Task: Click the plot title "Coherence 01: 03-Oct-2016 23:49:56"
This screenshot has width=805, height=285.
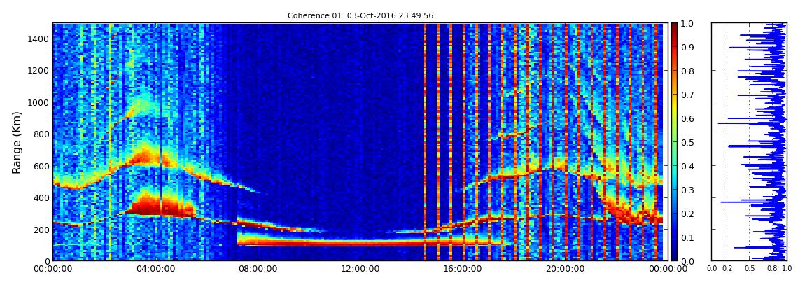Action: coord(360,15)
